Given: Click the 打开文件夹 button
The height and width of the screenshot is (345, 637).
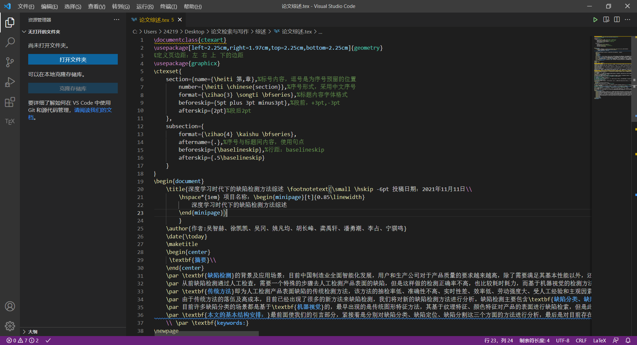Looking at the screenshot, I should [73, 60].
